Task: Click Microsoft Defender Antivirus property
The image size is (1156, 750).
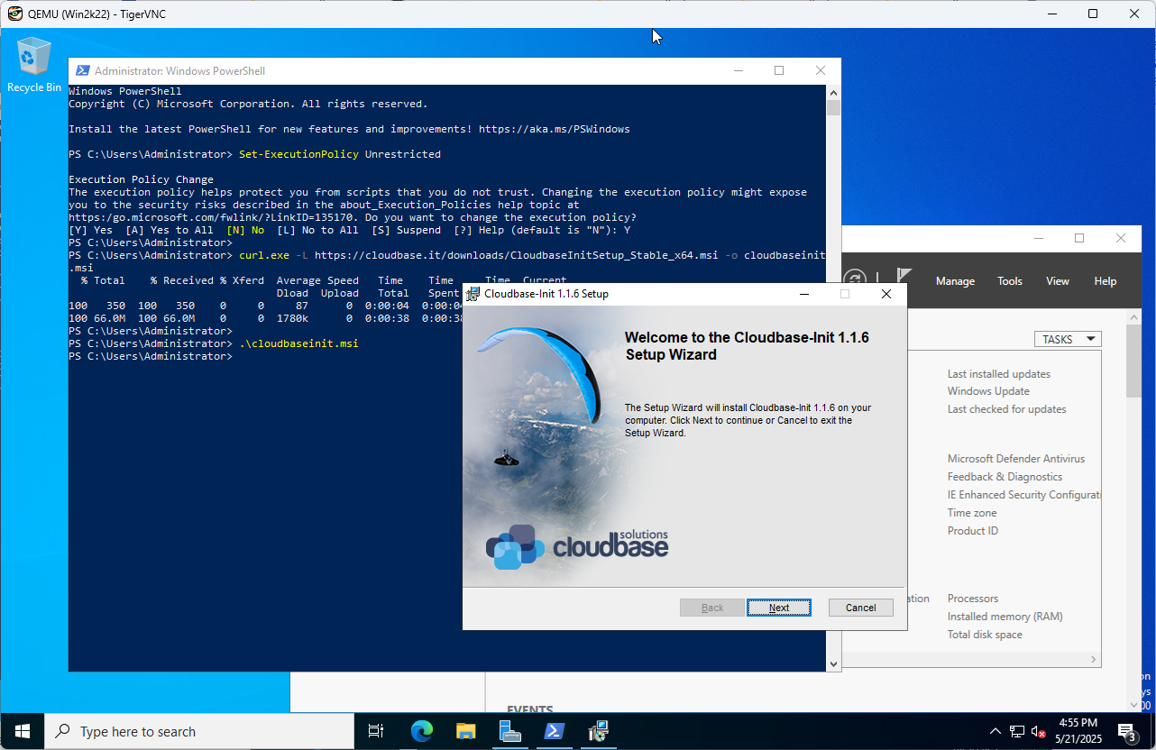Action: [x=1016, y=459]
